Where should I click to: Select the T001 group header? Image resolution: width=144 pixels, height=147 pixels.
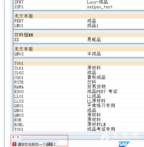79,63
